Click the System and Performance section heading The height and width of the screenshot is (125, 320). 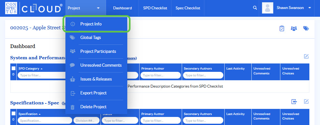click(x=38, y=58)
